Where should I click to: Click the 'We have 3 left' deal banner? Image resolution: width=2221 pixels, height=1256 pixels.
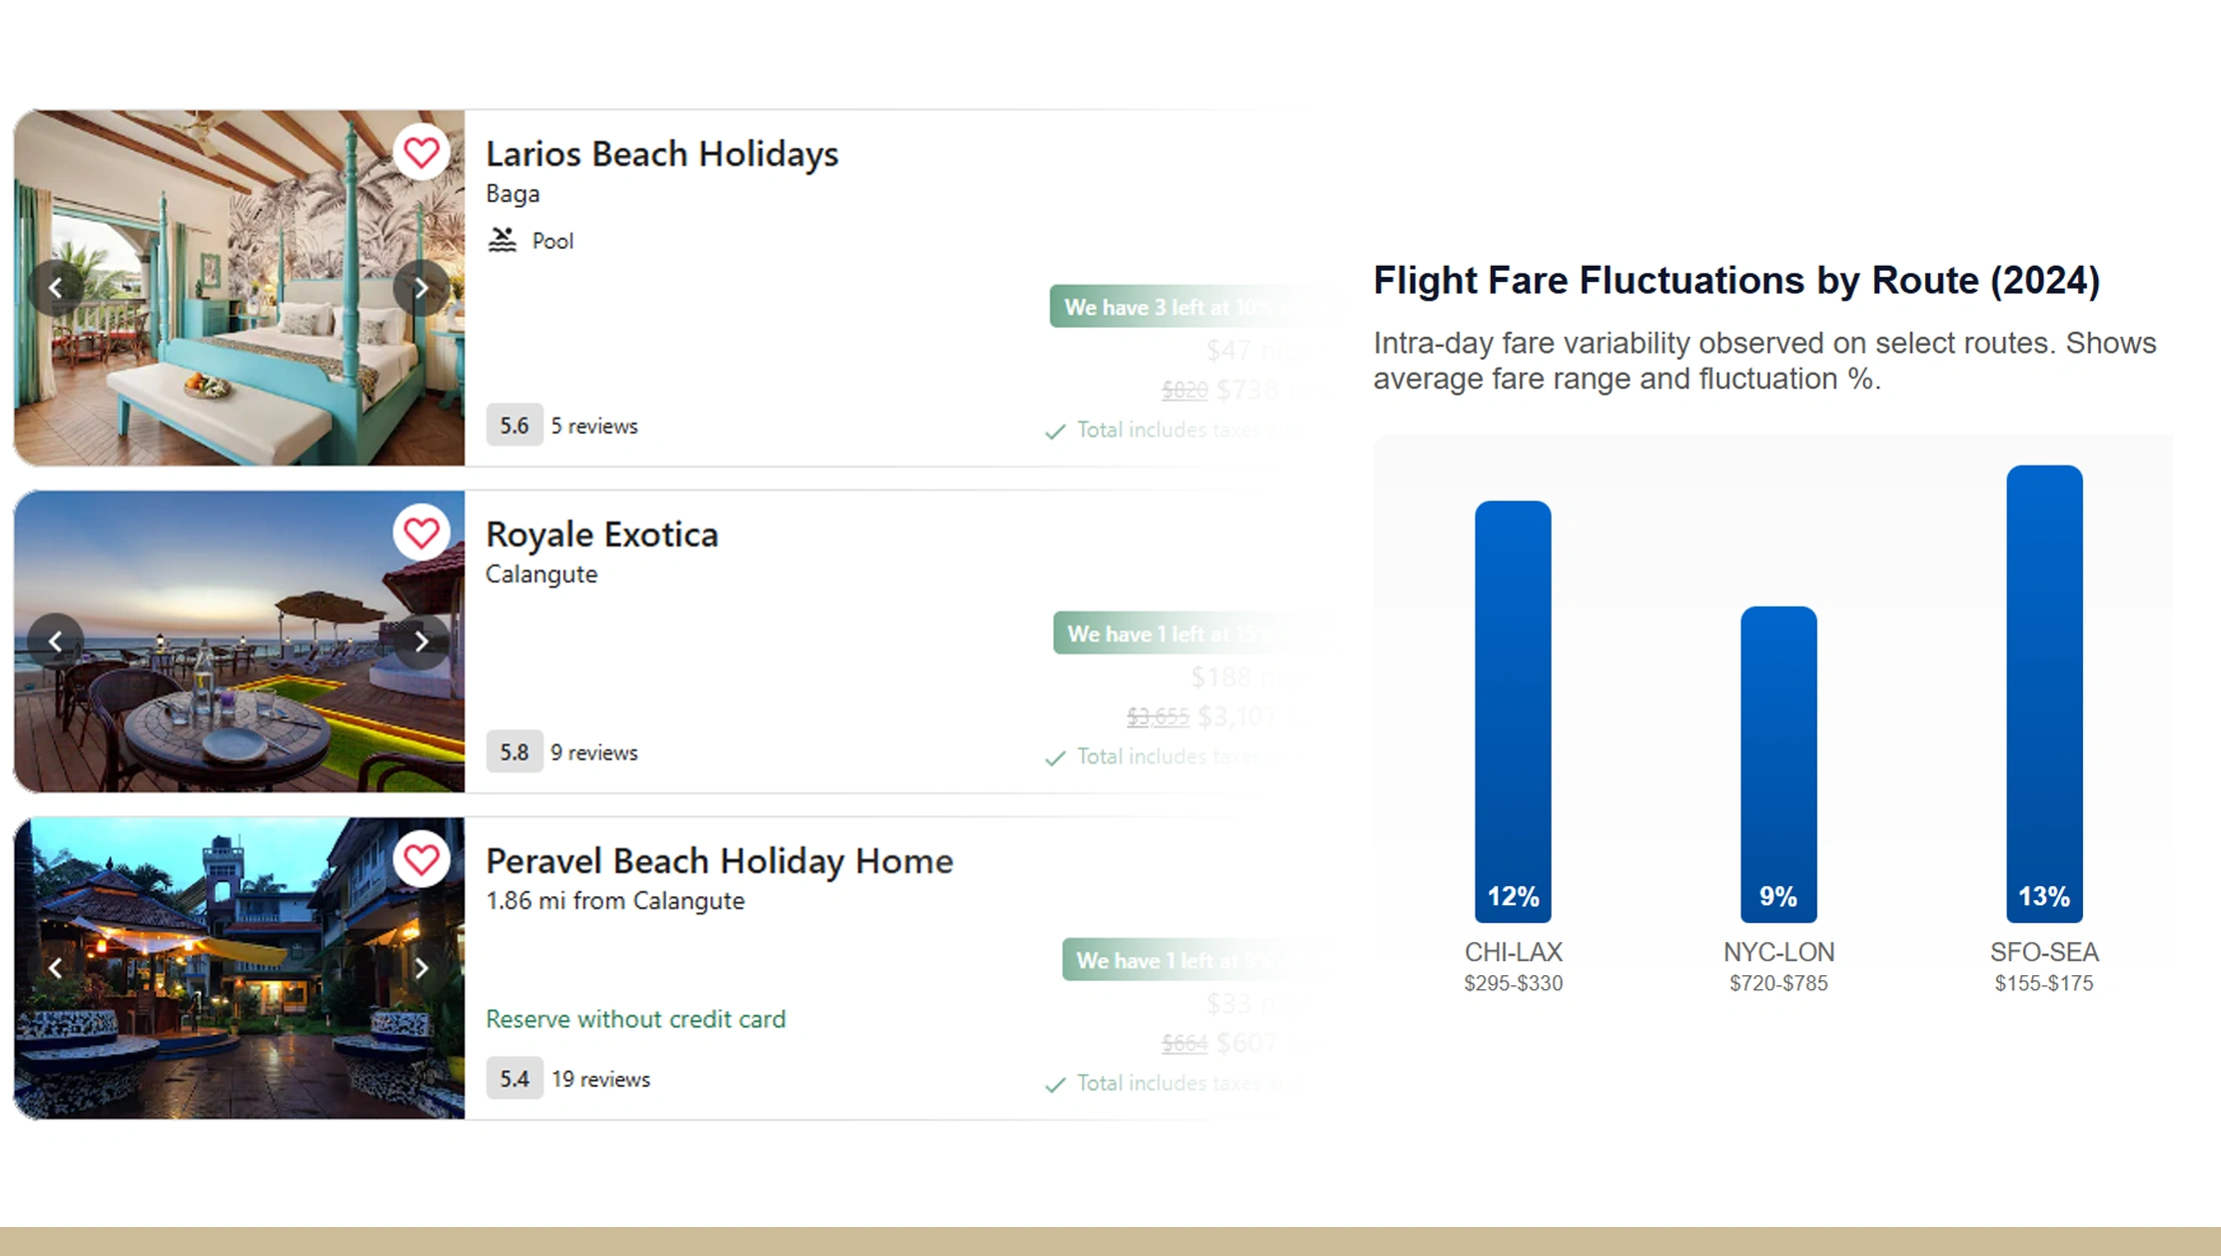pos(1194,307)
